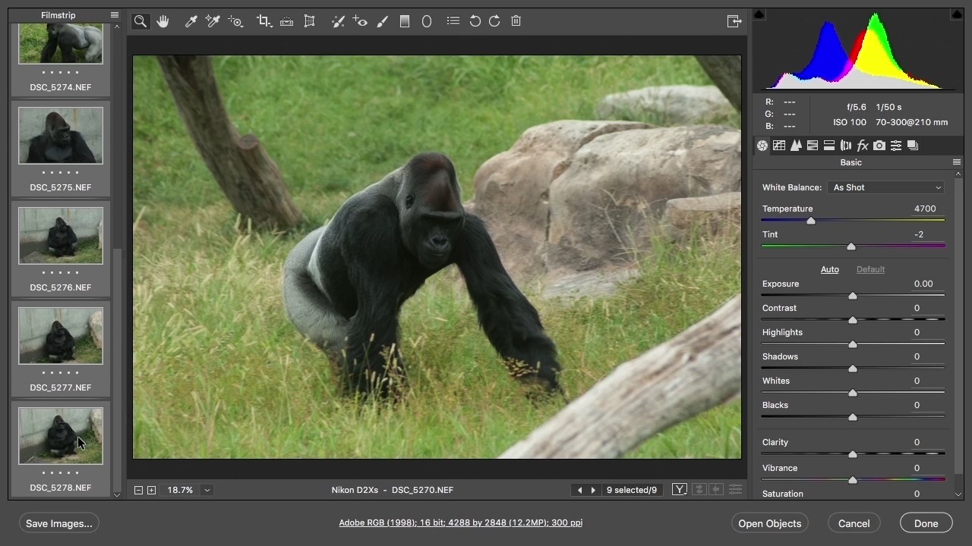Open workflow options Adobe RGB link
The height and width of the screenshot is (546, 972).
461,522
